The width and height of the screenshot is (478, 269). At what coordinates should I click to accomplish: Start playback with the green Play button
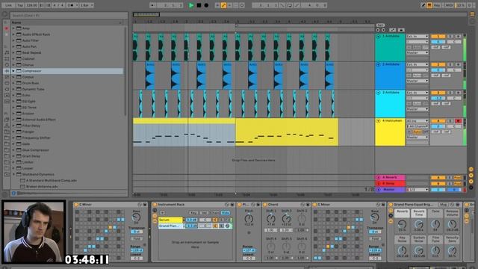click(191, 5)
